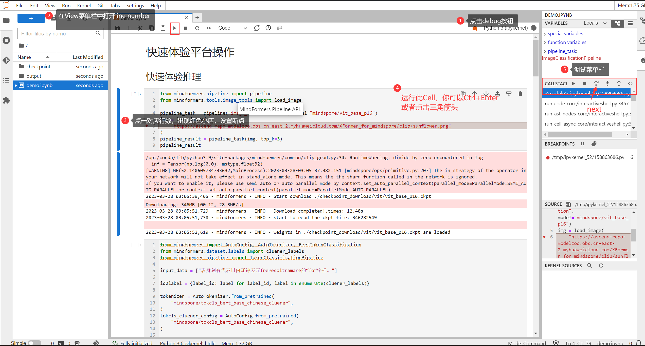This screenshot has height=346, width=645.
Task: Toggle the line 6 breakpoint dot in the gutter
Action: tap(147, 126)
